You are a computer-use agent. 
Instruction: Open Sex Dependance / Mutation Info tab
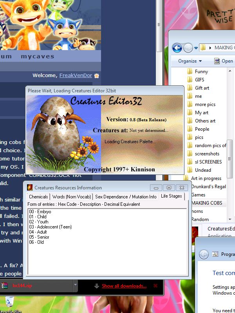pos(126,197)
